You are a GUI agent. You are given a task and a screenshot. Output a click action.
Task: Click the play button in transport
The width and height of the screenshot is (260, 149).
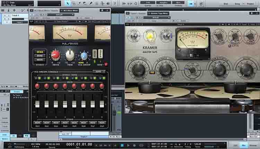[x=128, y=145]
